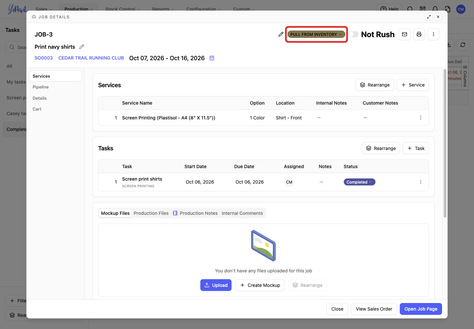Screen dimensions: 474x329
Task: Expand the Configuration menu
Action: (203, 9)
